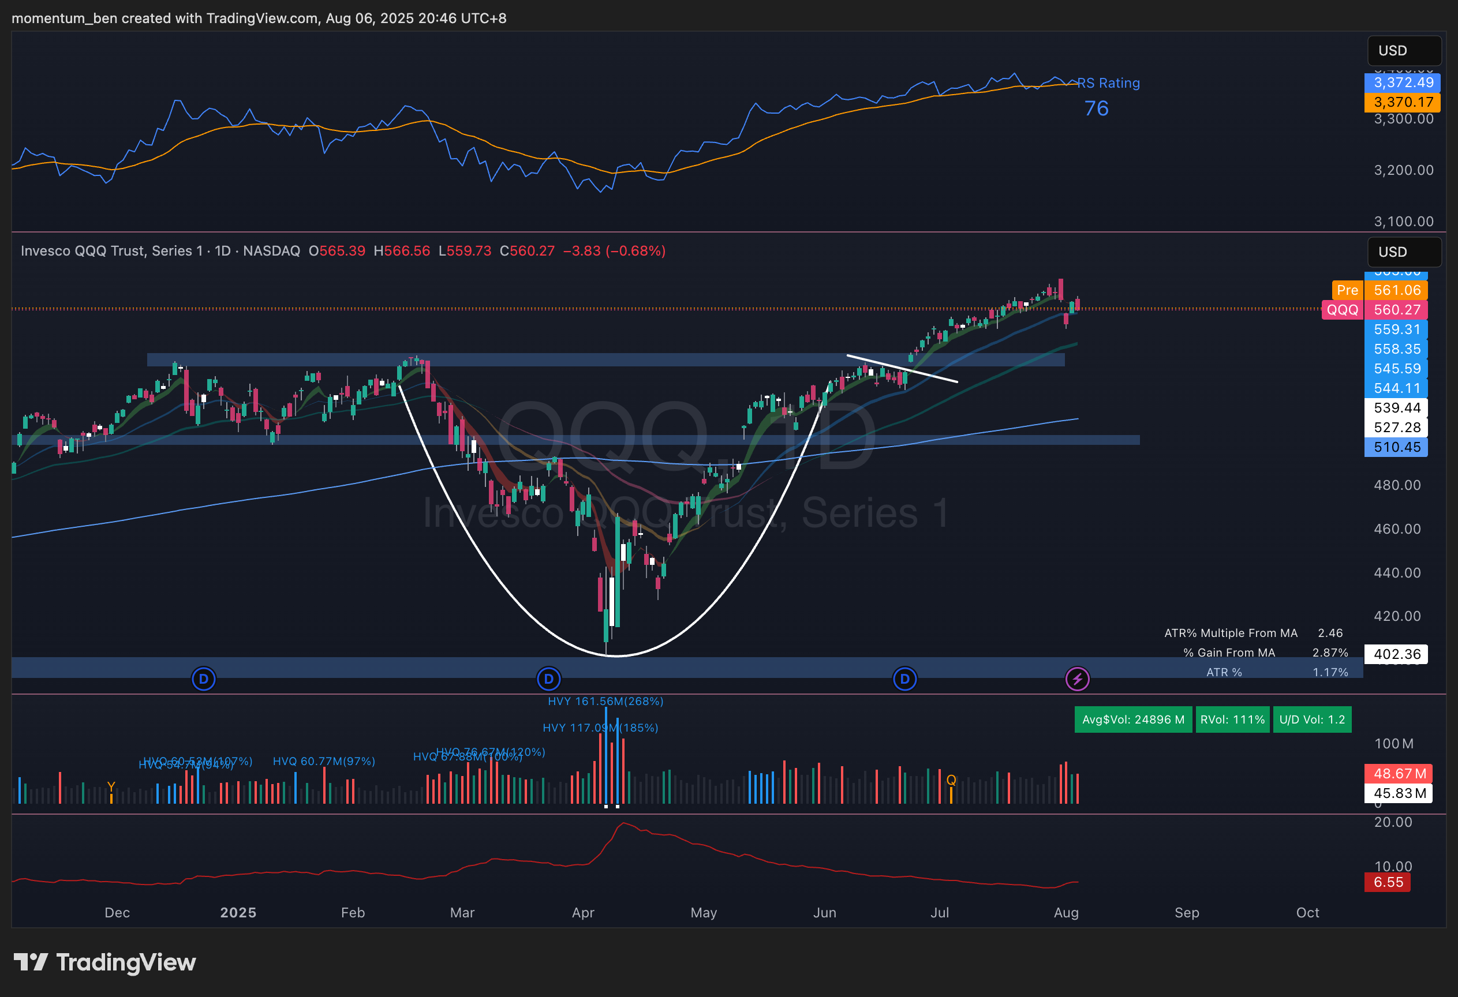Image resolution: width=1458 pixels, height=997 pixels.
Task: Click the TradingView logo at bottom left
Action: tap(105, 962)
